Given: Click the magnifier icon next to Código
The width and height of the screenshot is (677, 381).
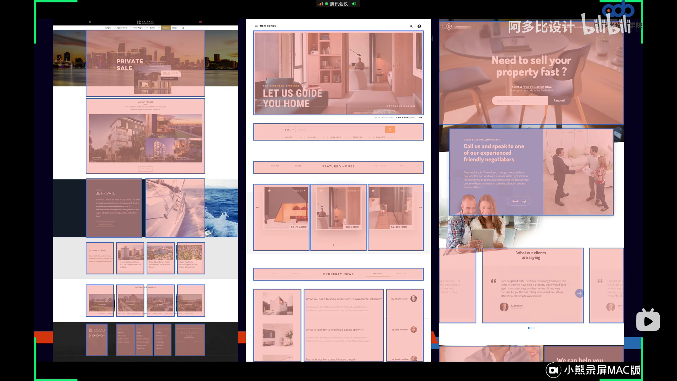Looking at the screenshot, I should [x=183, y=28].
